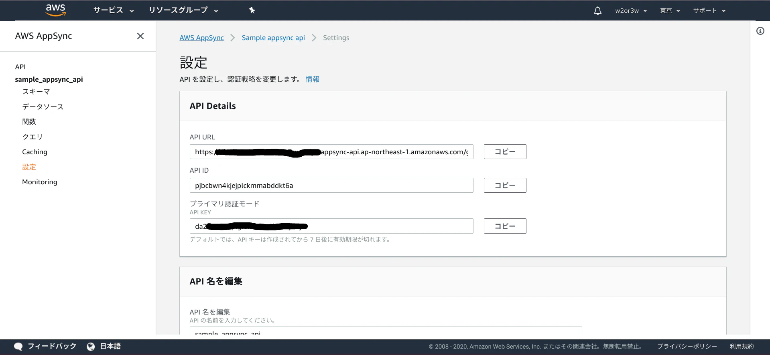Image resolution: width=770 pixels, height=355 pixels.
Task: Click the 設定 page title
Action: (x=193, y=63)
